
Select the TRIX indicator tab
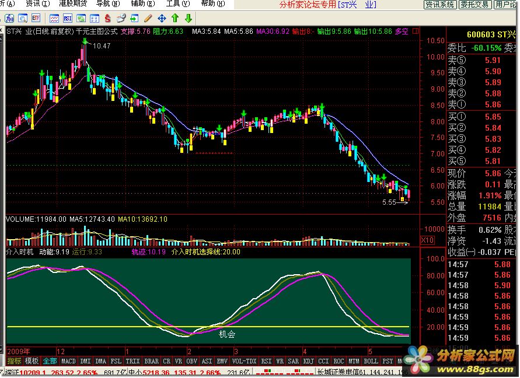132,361
